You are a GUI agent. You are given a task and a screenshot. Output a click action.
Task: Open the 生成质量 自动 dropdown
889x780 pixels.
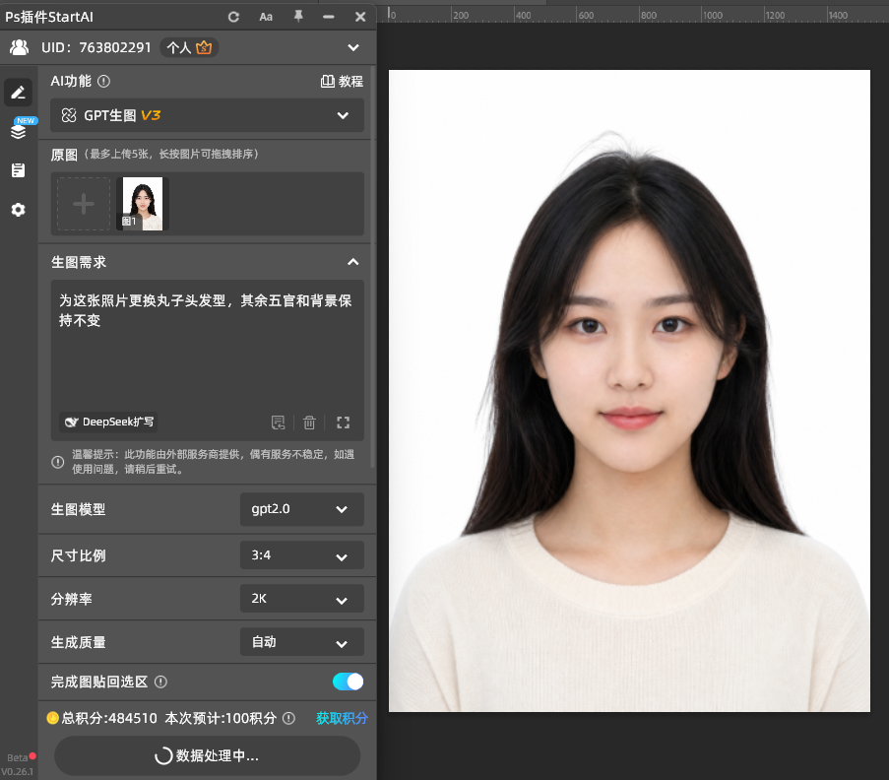pos(301,642)
